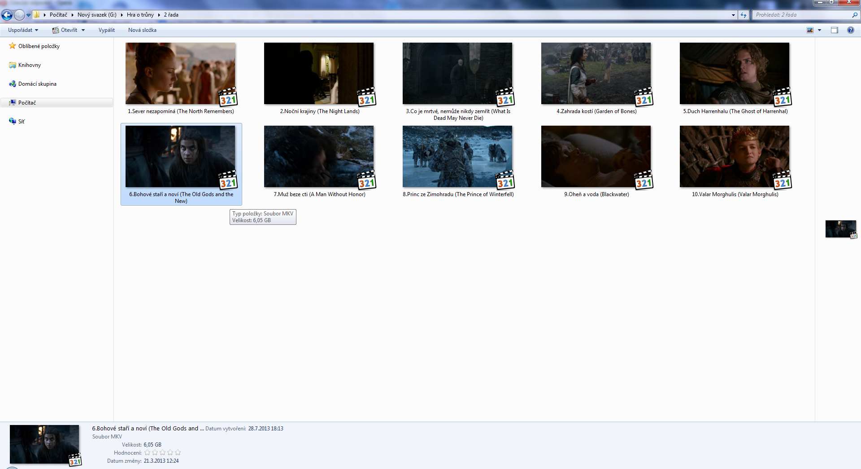
Task: Select the 9.Oheň a voda (Blackwater) thumbnail
Action: 596,157
